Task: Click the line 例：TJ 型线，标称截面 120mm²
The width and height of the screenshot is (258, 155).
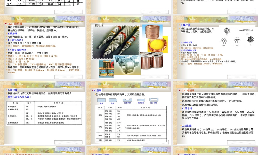Action: pyautogui.click(x=201, y=64)
